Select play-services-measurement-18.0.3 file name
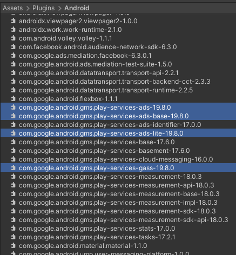 [x=110, y=177]
